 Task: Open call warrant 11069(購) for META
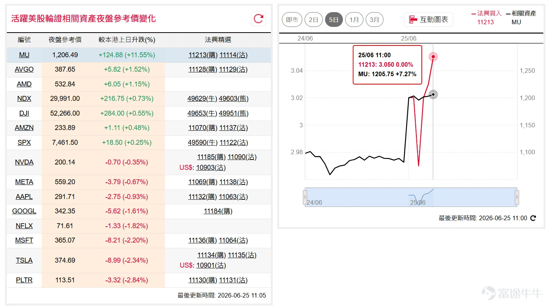point(203,182)
